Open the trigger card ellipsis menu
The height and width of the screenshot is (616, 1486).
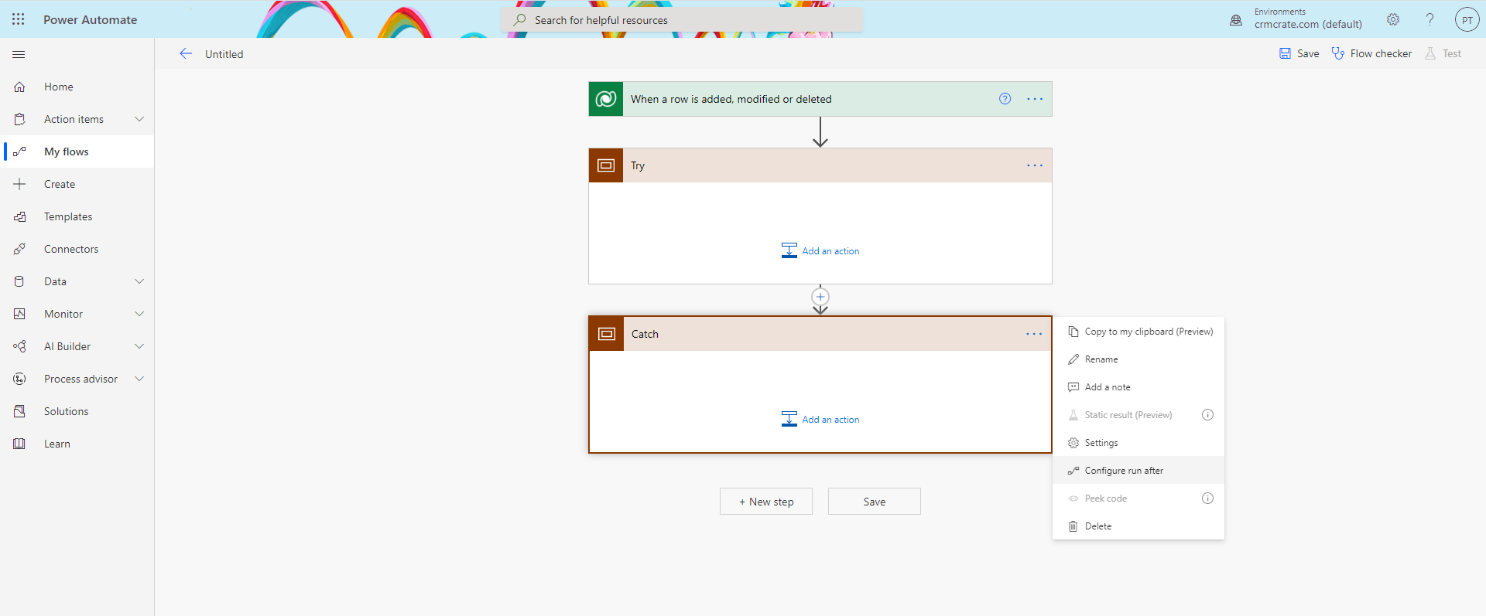(x=1035, y=99)
